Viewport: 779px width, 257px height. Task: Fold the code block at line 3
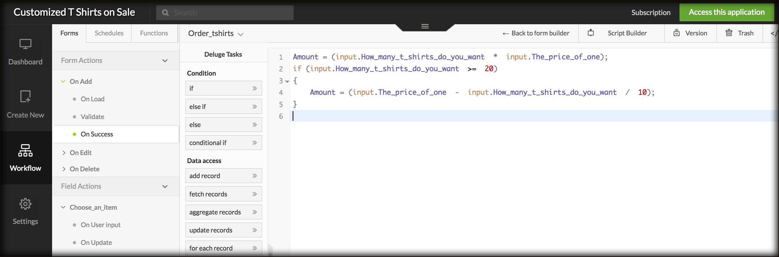287,82
